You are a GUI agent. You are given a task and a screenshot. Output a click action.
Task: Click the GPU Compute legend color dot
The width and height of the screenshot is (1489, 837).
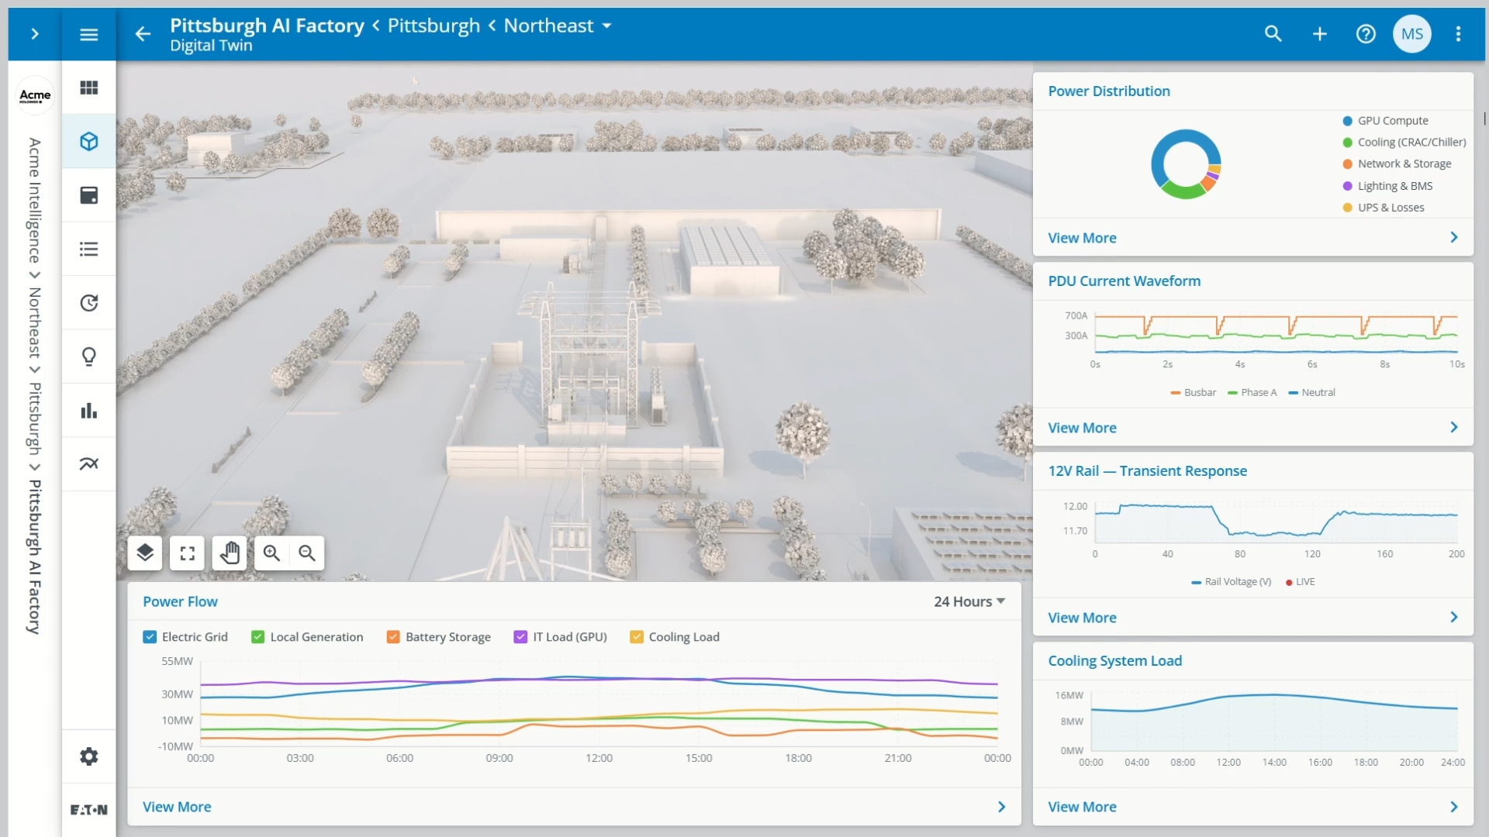click(x=1348, y=121)
